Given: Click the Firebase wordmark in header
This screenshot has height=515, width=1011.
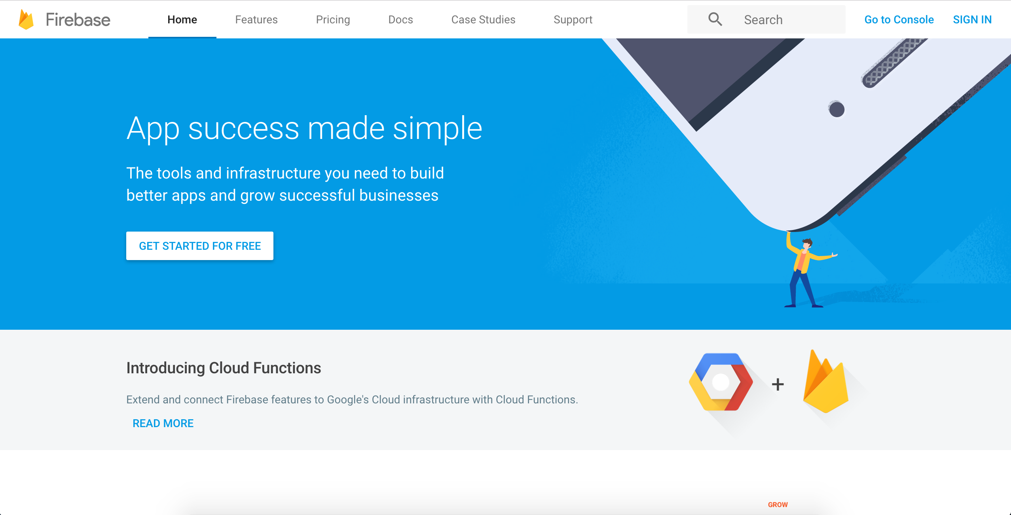Looking at the screenshot, I should click(78, 20).
